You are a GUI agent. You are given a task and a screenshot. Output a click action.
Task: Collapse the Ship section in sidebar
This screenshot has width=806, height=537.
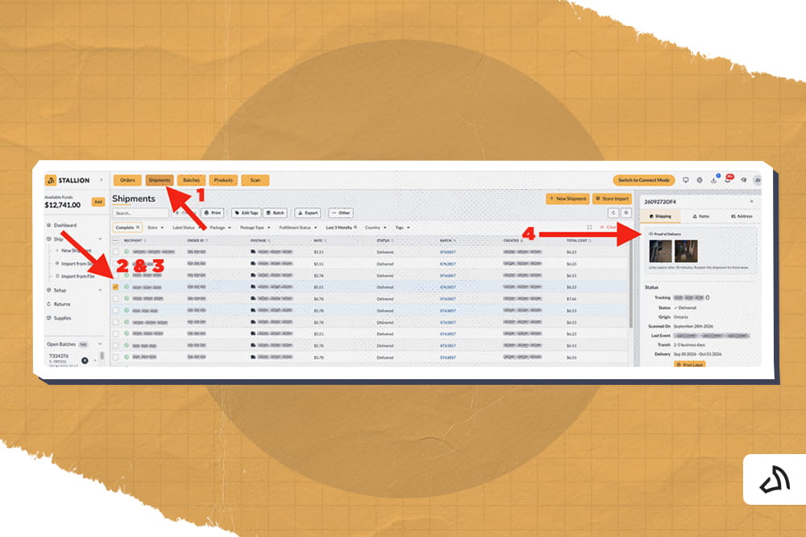tap(100, 239)
